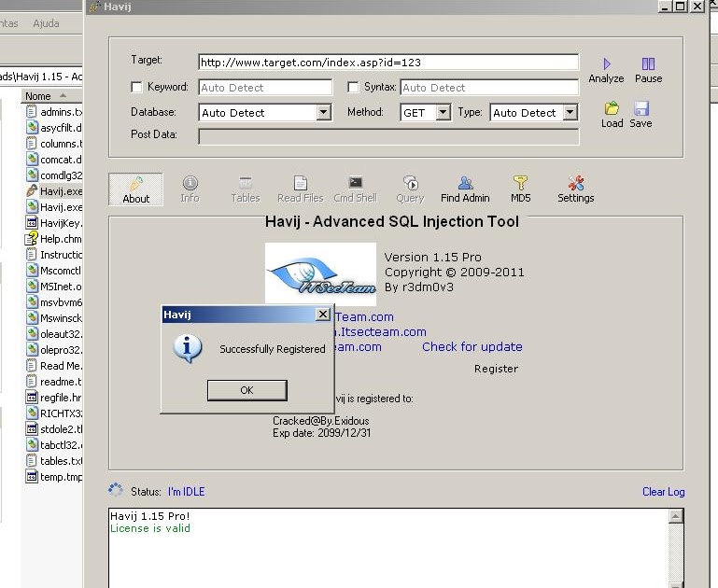Click the Pause icon
The image size is (718, 588).
click(x=648, y=63)
